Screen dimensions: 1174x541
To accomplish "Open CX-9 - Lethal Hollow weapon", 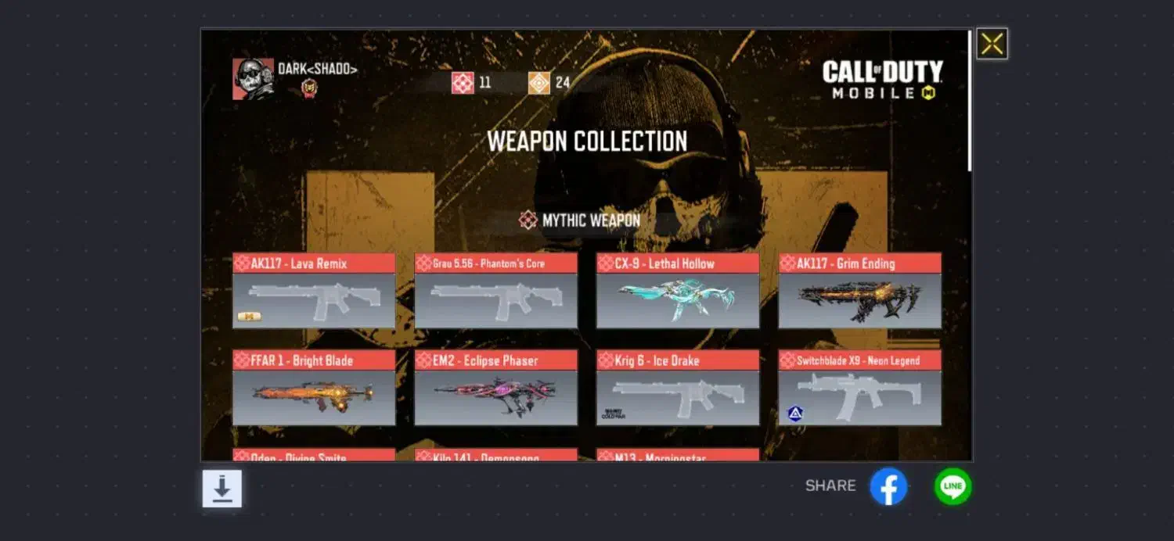I will coord(678,290).
